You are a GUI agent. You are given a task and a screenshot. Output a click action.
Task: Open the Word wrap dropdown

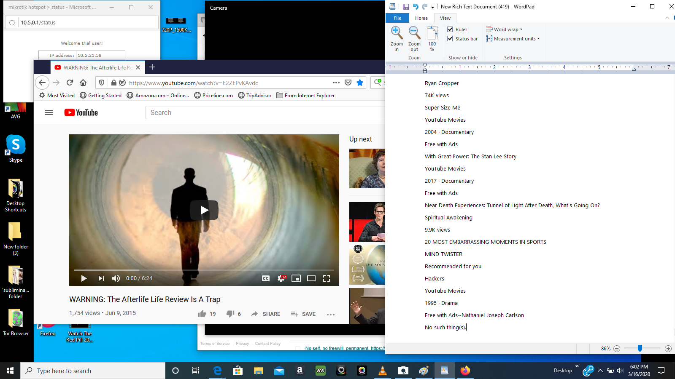coord(505,29)
